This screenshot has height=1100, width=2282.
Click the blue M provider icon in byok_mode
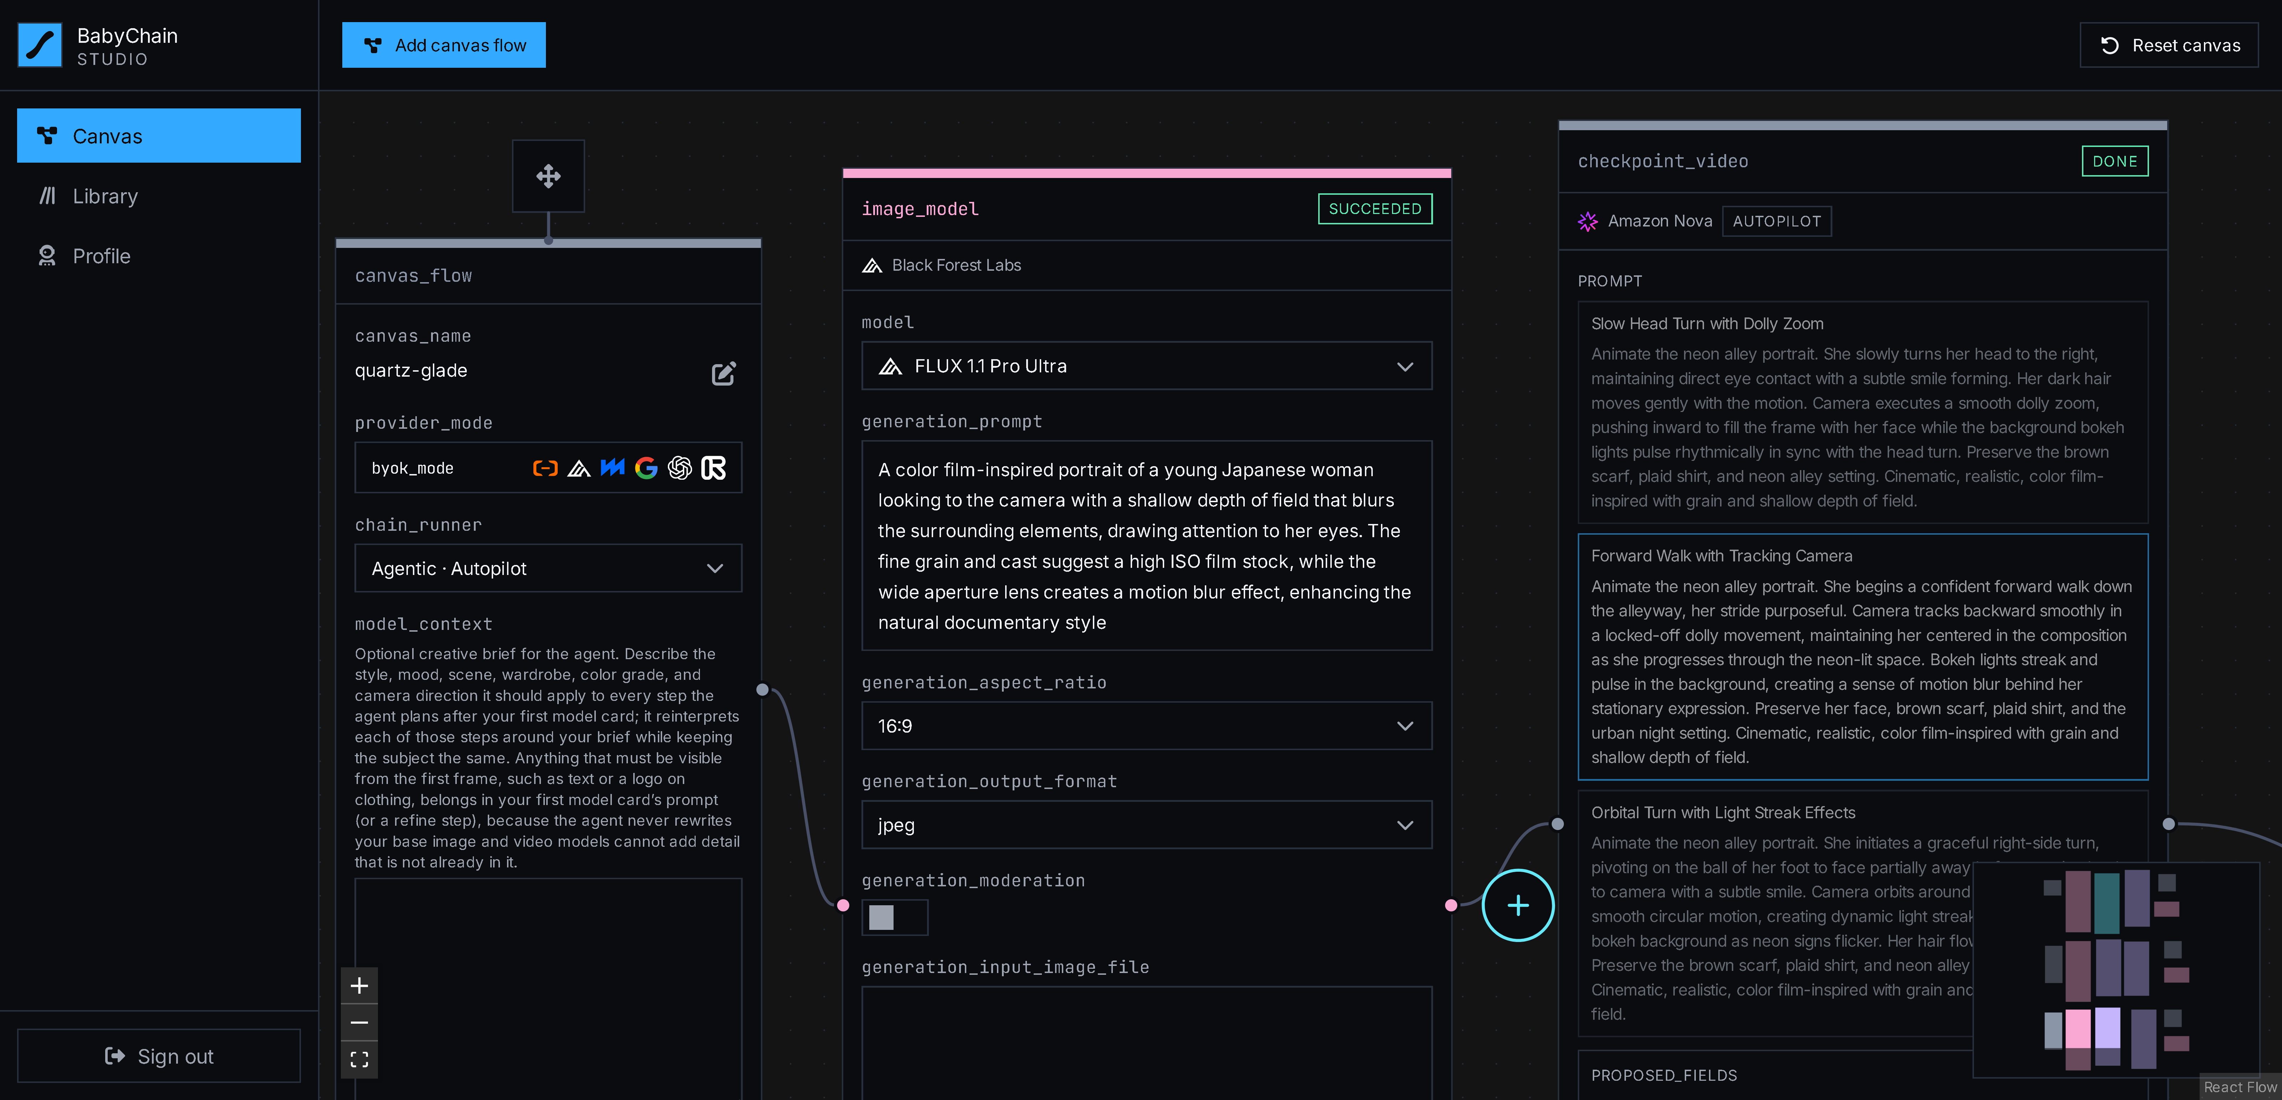click(x=612, y=468)
